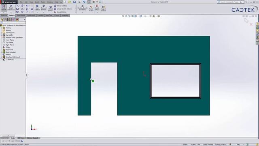Select the DisplayManager tab icon
Screen dimensions: 259x146
(x=17, y=19)
